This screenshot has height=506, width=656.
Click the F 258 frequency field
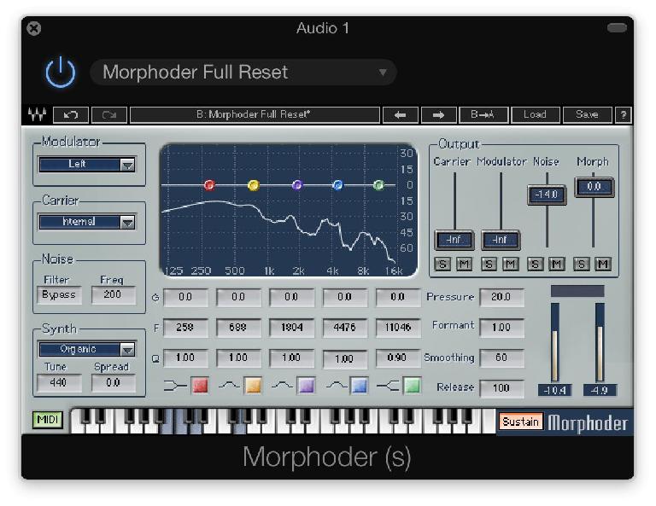pos(185,328)
